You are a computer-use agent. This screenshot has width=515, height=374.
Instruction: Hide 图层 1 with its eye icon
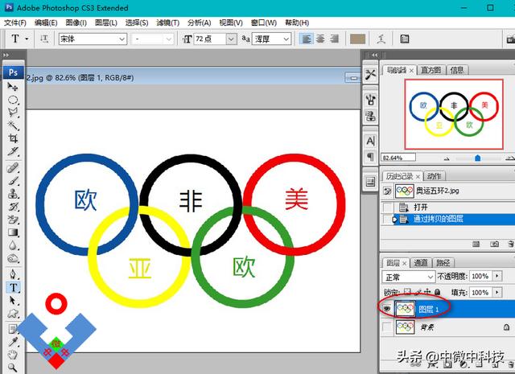click(388, 309)
